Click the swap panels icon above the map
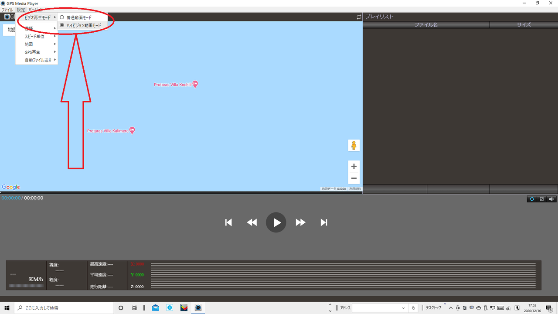Screen dimensions: 558x314 [359, 17]
